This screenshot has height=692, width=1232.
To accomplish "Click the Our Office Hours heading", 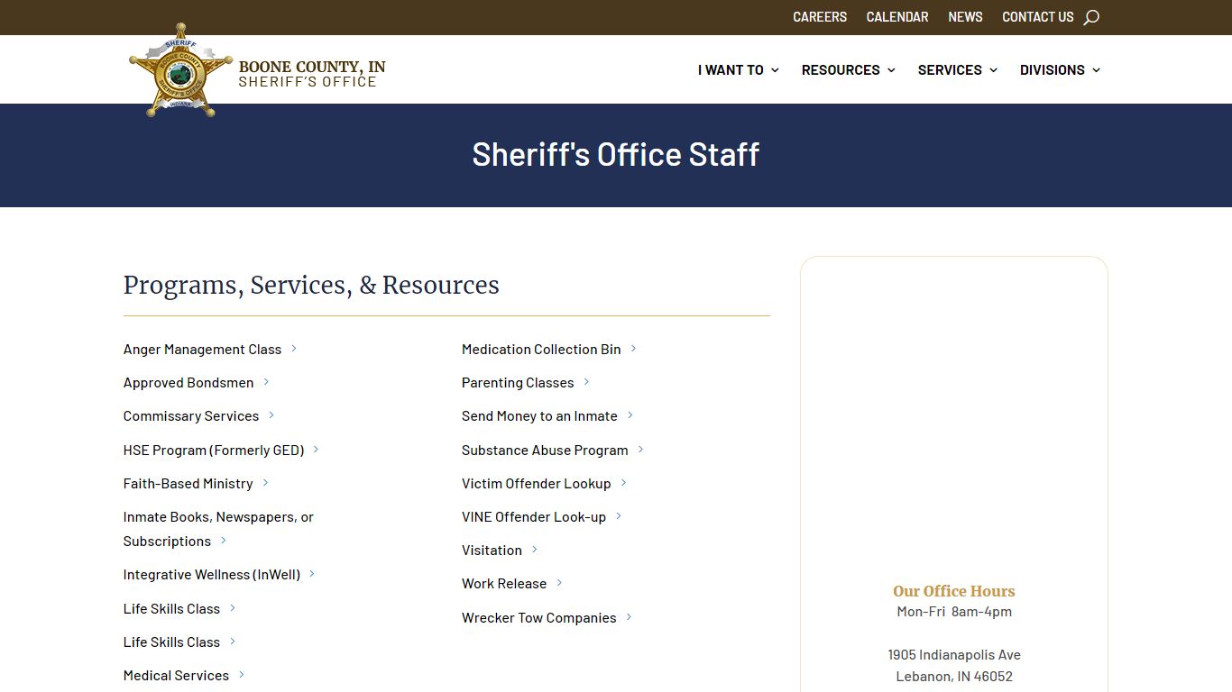I will point(954,591).
